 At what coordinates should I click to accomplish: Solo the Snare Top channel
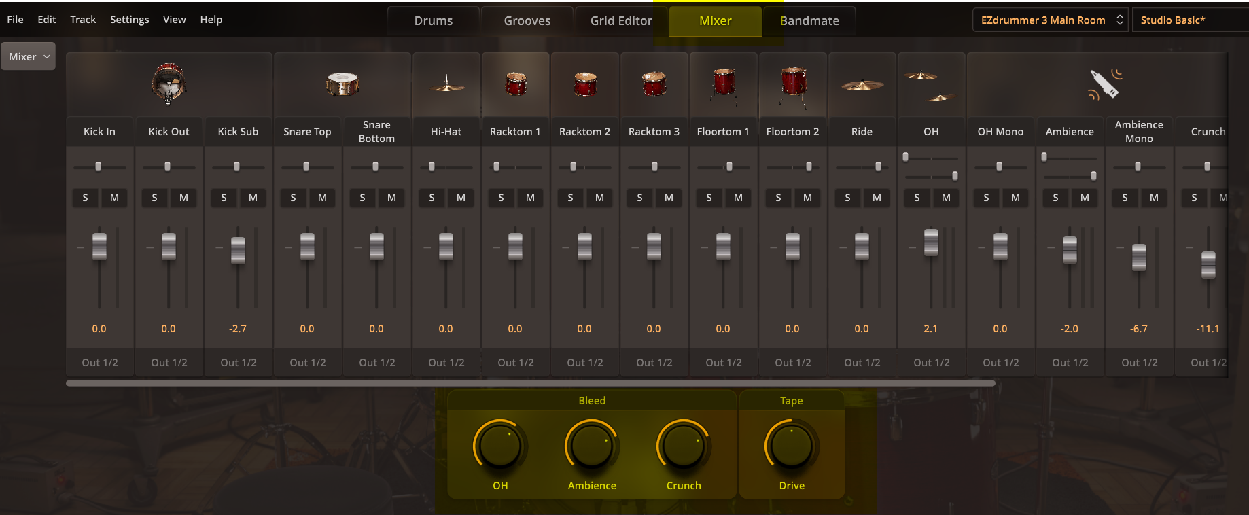point(293,198)
